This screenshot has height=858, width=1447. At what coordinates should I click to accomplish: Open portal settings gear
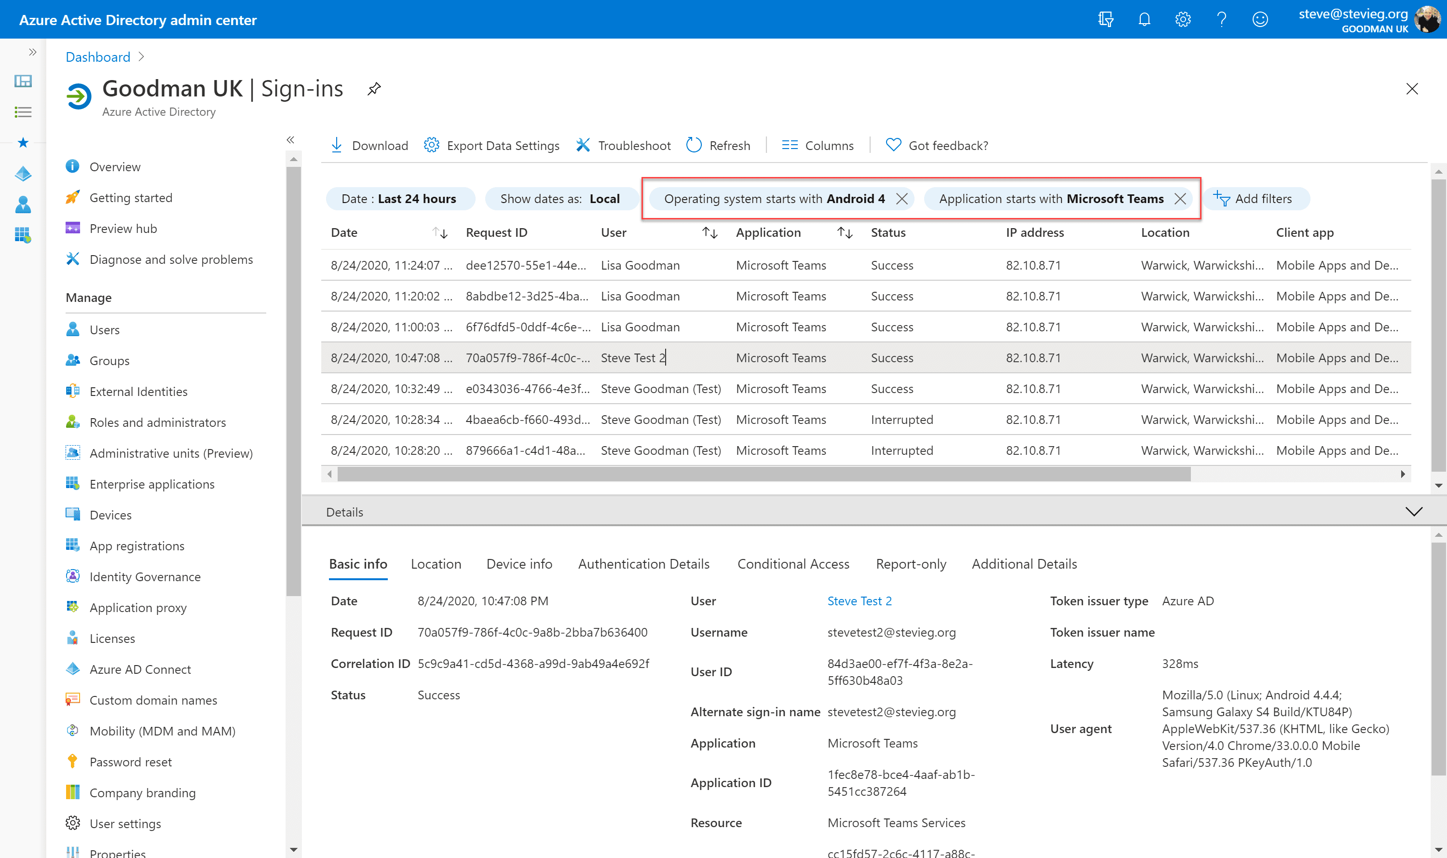pyautogui.click(x=1183, y=20)
